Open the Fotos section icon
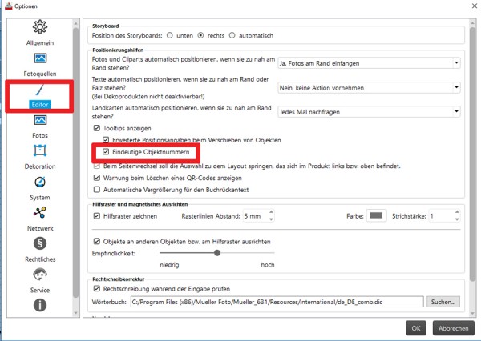Screen dimensions: 481x341 (x=40, y=120)
